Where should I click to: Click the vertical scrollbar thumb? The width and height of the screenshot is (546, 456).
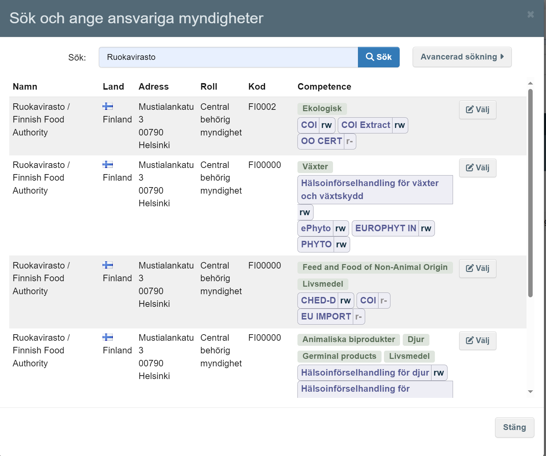click(530, 193)
